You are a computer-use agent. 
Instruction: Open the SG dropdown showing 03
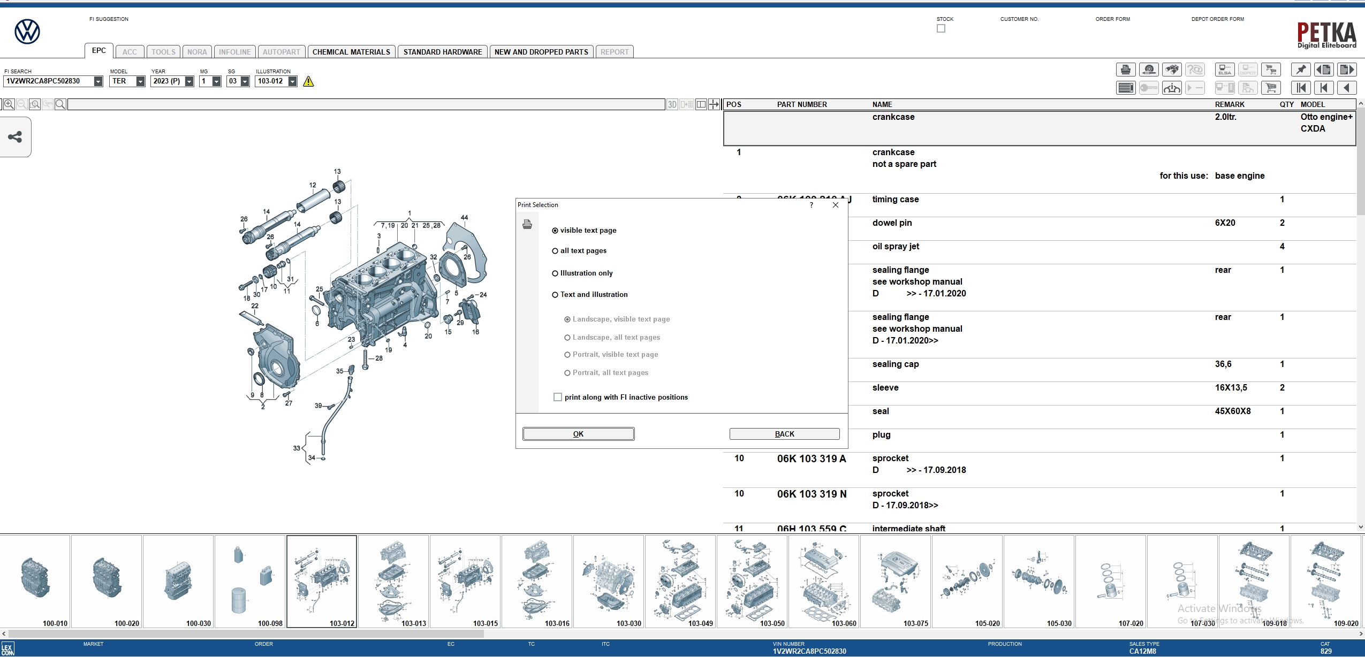(x=245, y=81)
